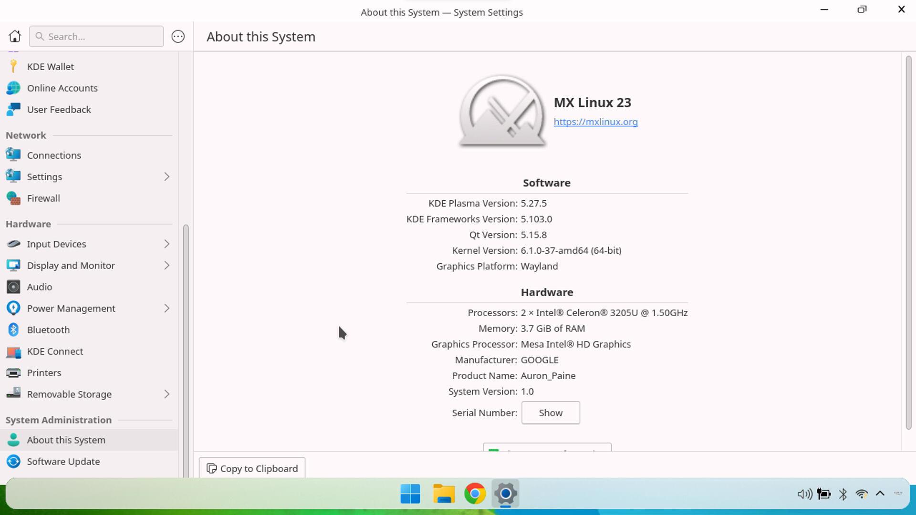Show the serial number
916x515 pixels.
pos(551,412)
